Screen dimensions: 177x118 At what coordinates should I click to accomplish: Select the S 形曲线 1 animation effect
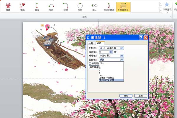coord(123,7)
